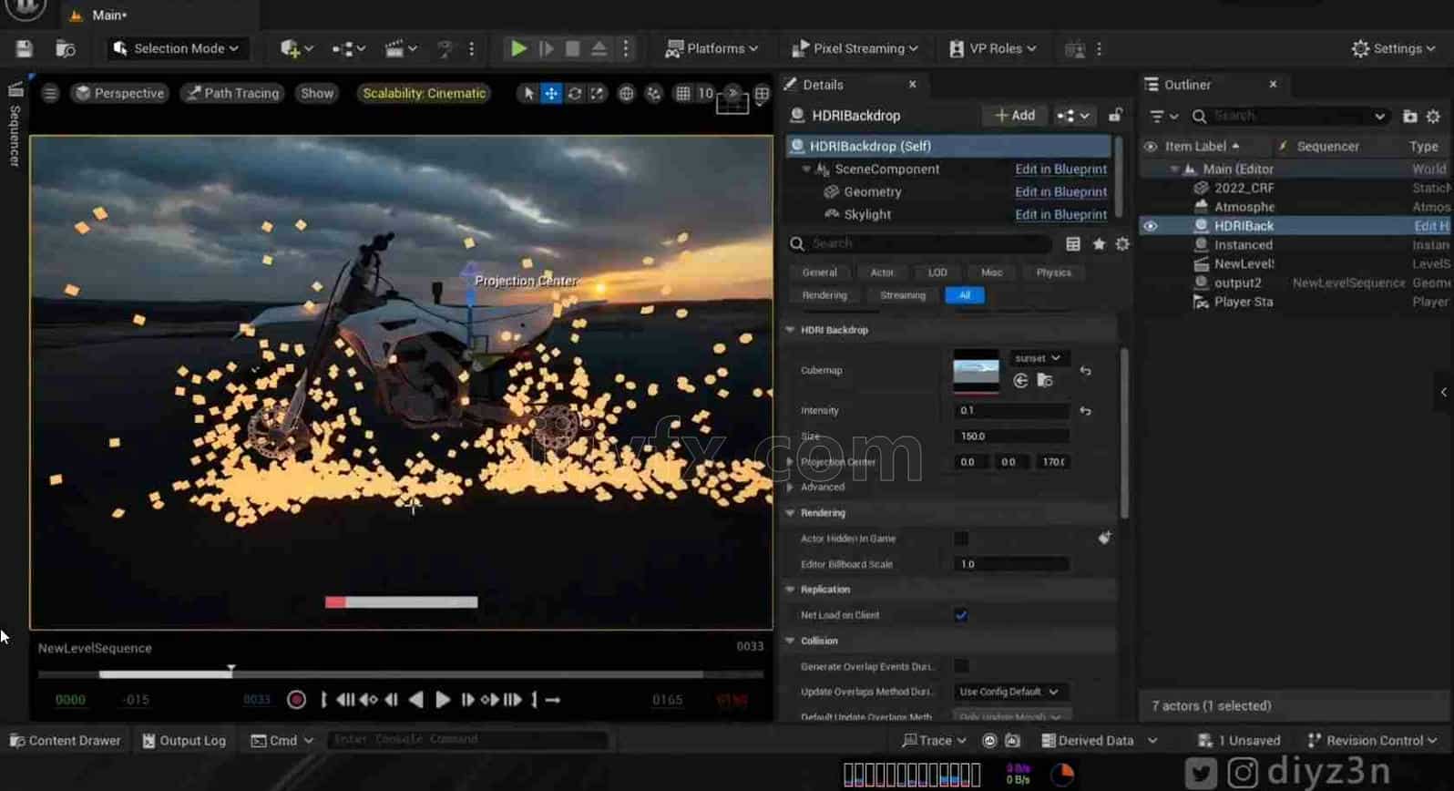
Task: Open the Selection Mode dropdown
Action: (x=177, y=48)
